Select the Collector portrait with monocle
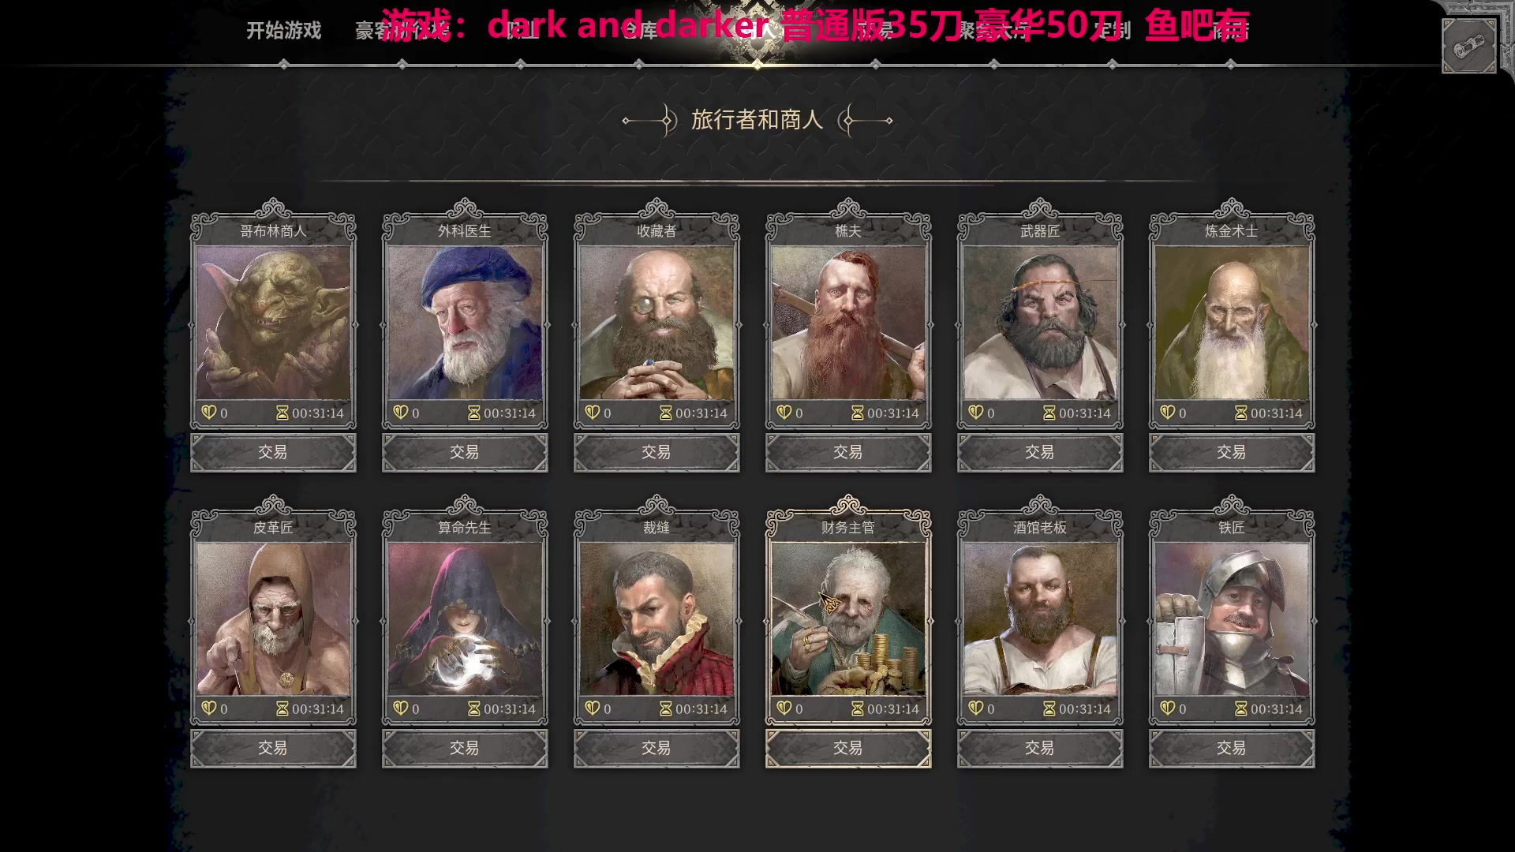Screen dimensions: 1515x852 656,323
